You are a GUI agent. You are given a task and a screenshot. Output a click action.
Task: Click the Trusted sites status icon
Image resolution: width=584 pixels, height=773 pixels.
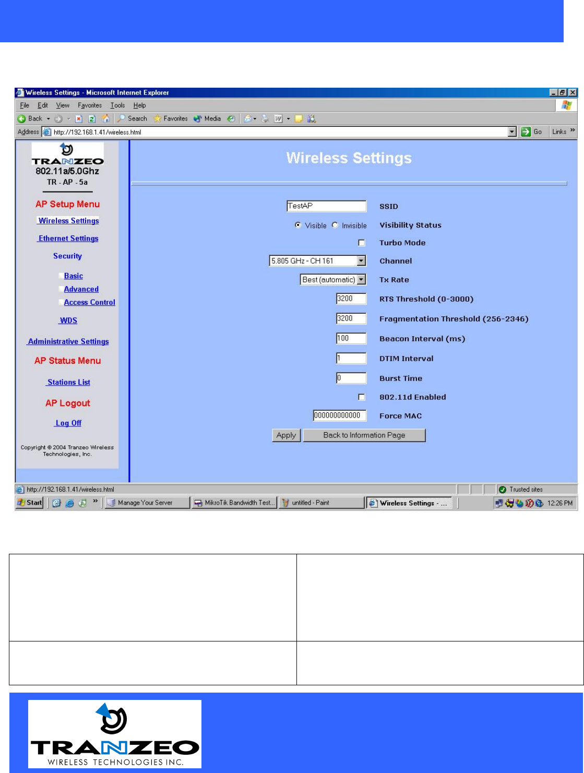click(503, 490)
